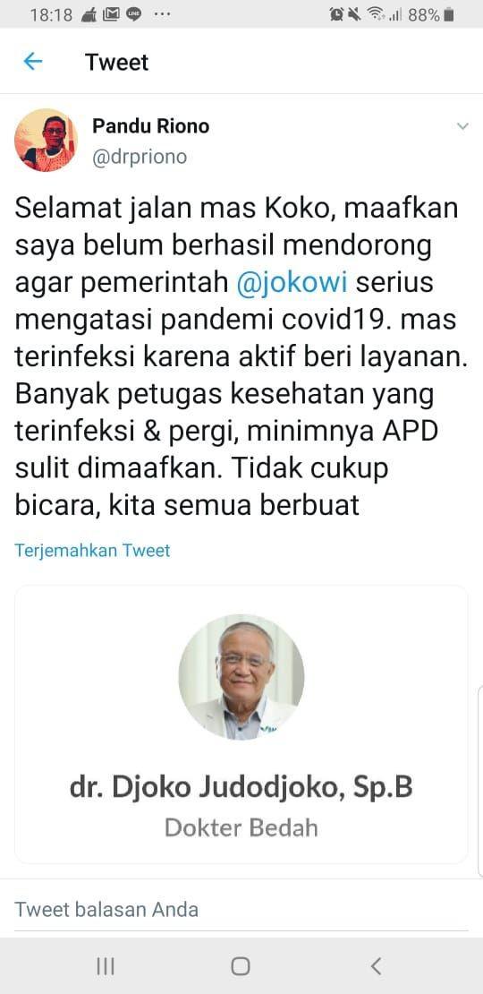Image resolution: width=483 pixels, height=994 pixels.
Task: Tap the Gmail notification icon
Action: click(x=111, y=14)
